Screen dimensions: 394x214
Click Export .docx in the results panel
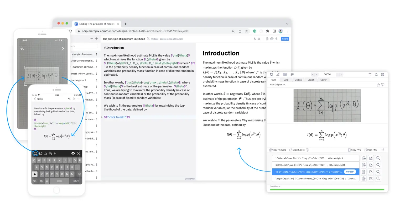(x=298, y=150)
